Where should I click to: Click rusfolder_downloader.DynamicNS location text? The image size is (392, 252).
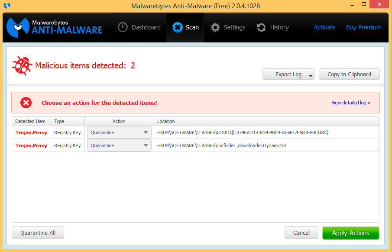click(x=221, y=145)
